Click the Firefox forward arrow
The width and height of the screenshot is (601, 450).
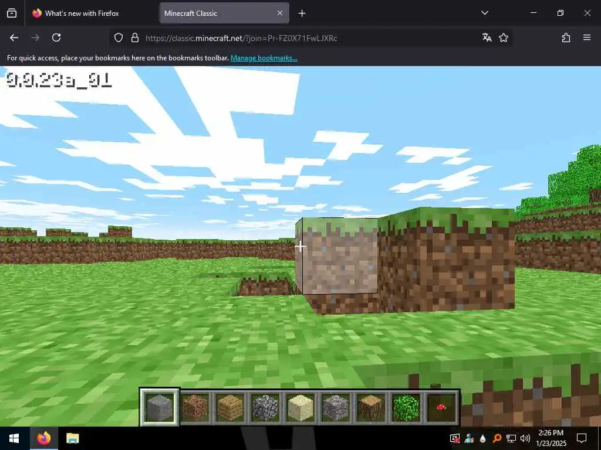35,37
